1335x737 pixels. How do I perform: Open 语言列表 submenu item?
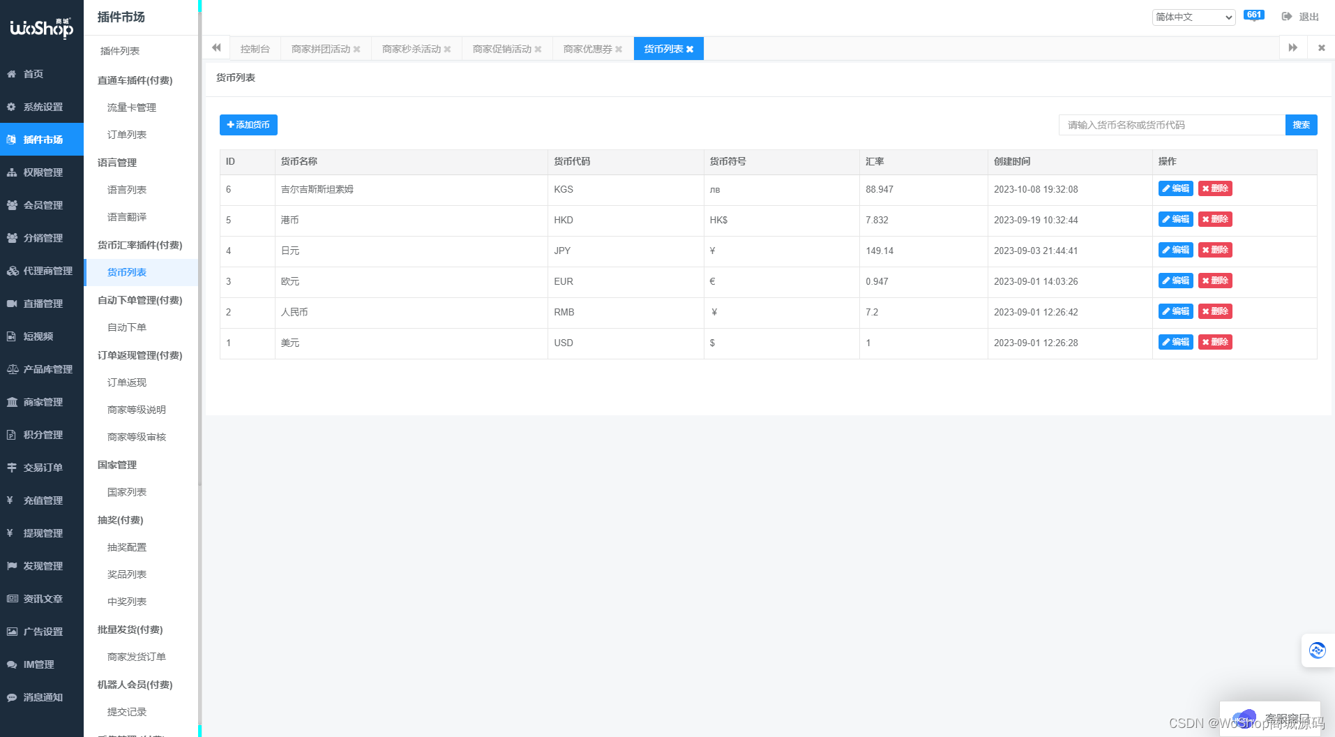[x=127, y=190]
